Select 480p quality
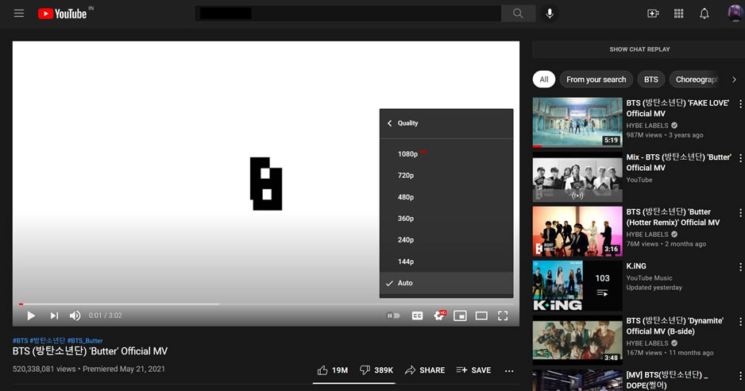Screen dimensions: 745x391 pos(446,197)
